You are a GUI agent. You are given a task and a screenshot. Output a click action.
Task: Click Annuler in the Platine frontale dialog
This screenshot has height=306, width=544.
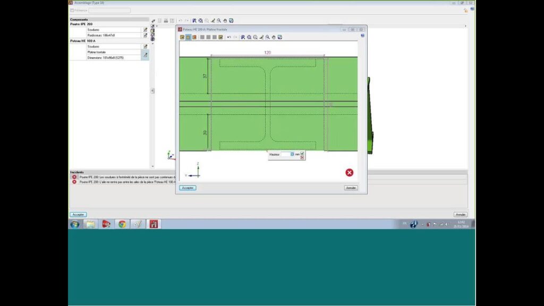pos(351,188)
